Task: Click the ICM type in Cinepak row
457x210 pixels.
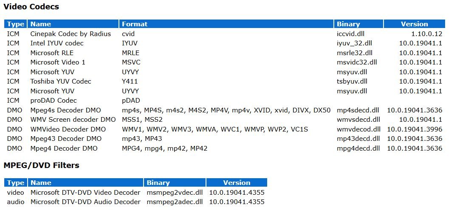Action: pyautogui.click(x=13, y=34)
